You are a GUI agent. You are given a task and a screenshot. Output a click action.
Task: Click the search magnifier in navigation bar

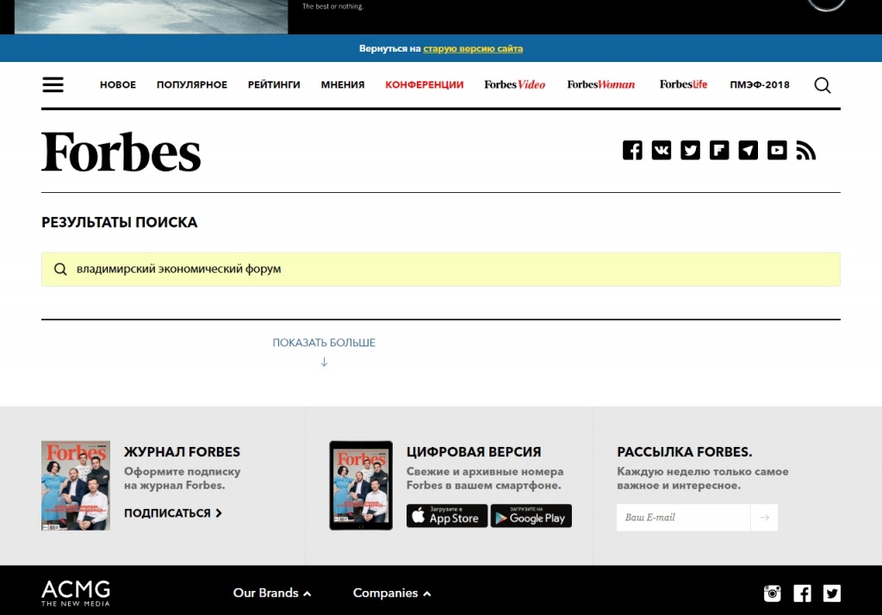coord(822,85)
